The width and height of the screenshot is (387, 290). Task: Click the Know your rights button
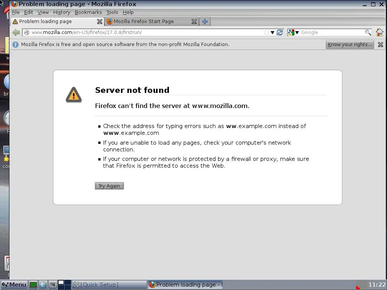(x=350, y=45)
